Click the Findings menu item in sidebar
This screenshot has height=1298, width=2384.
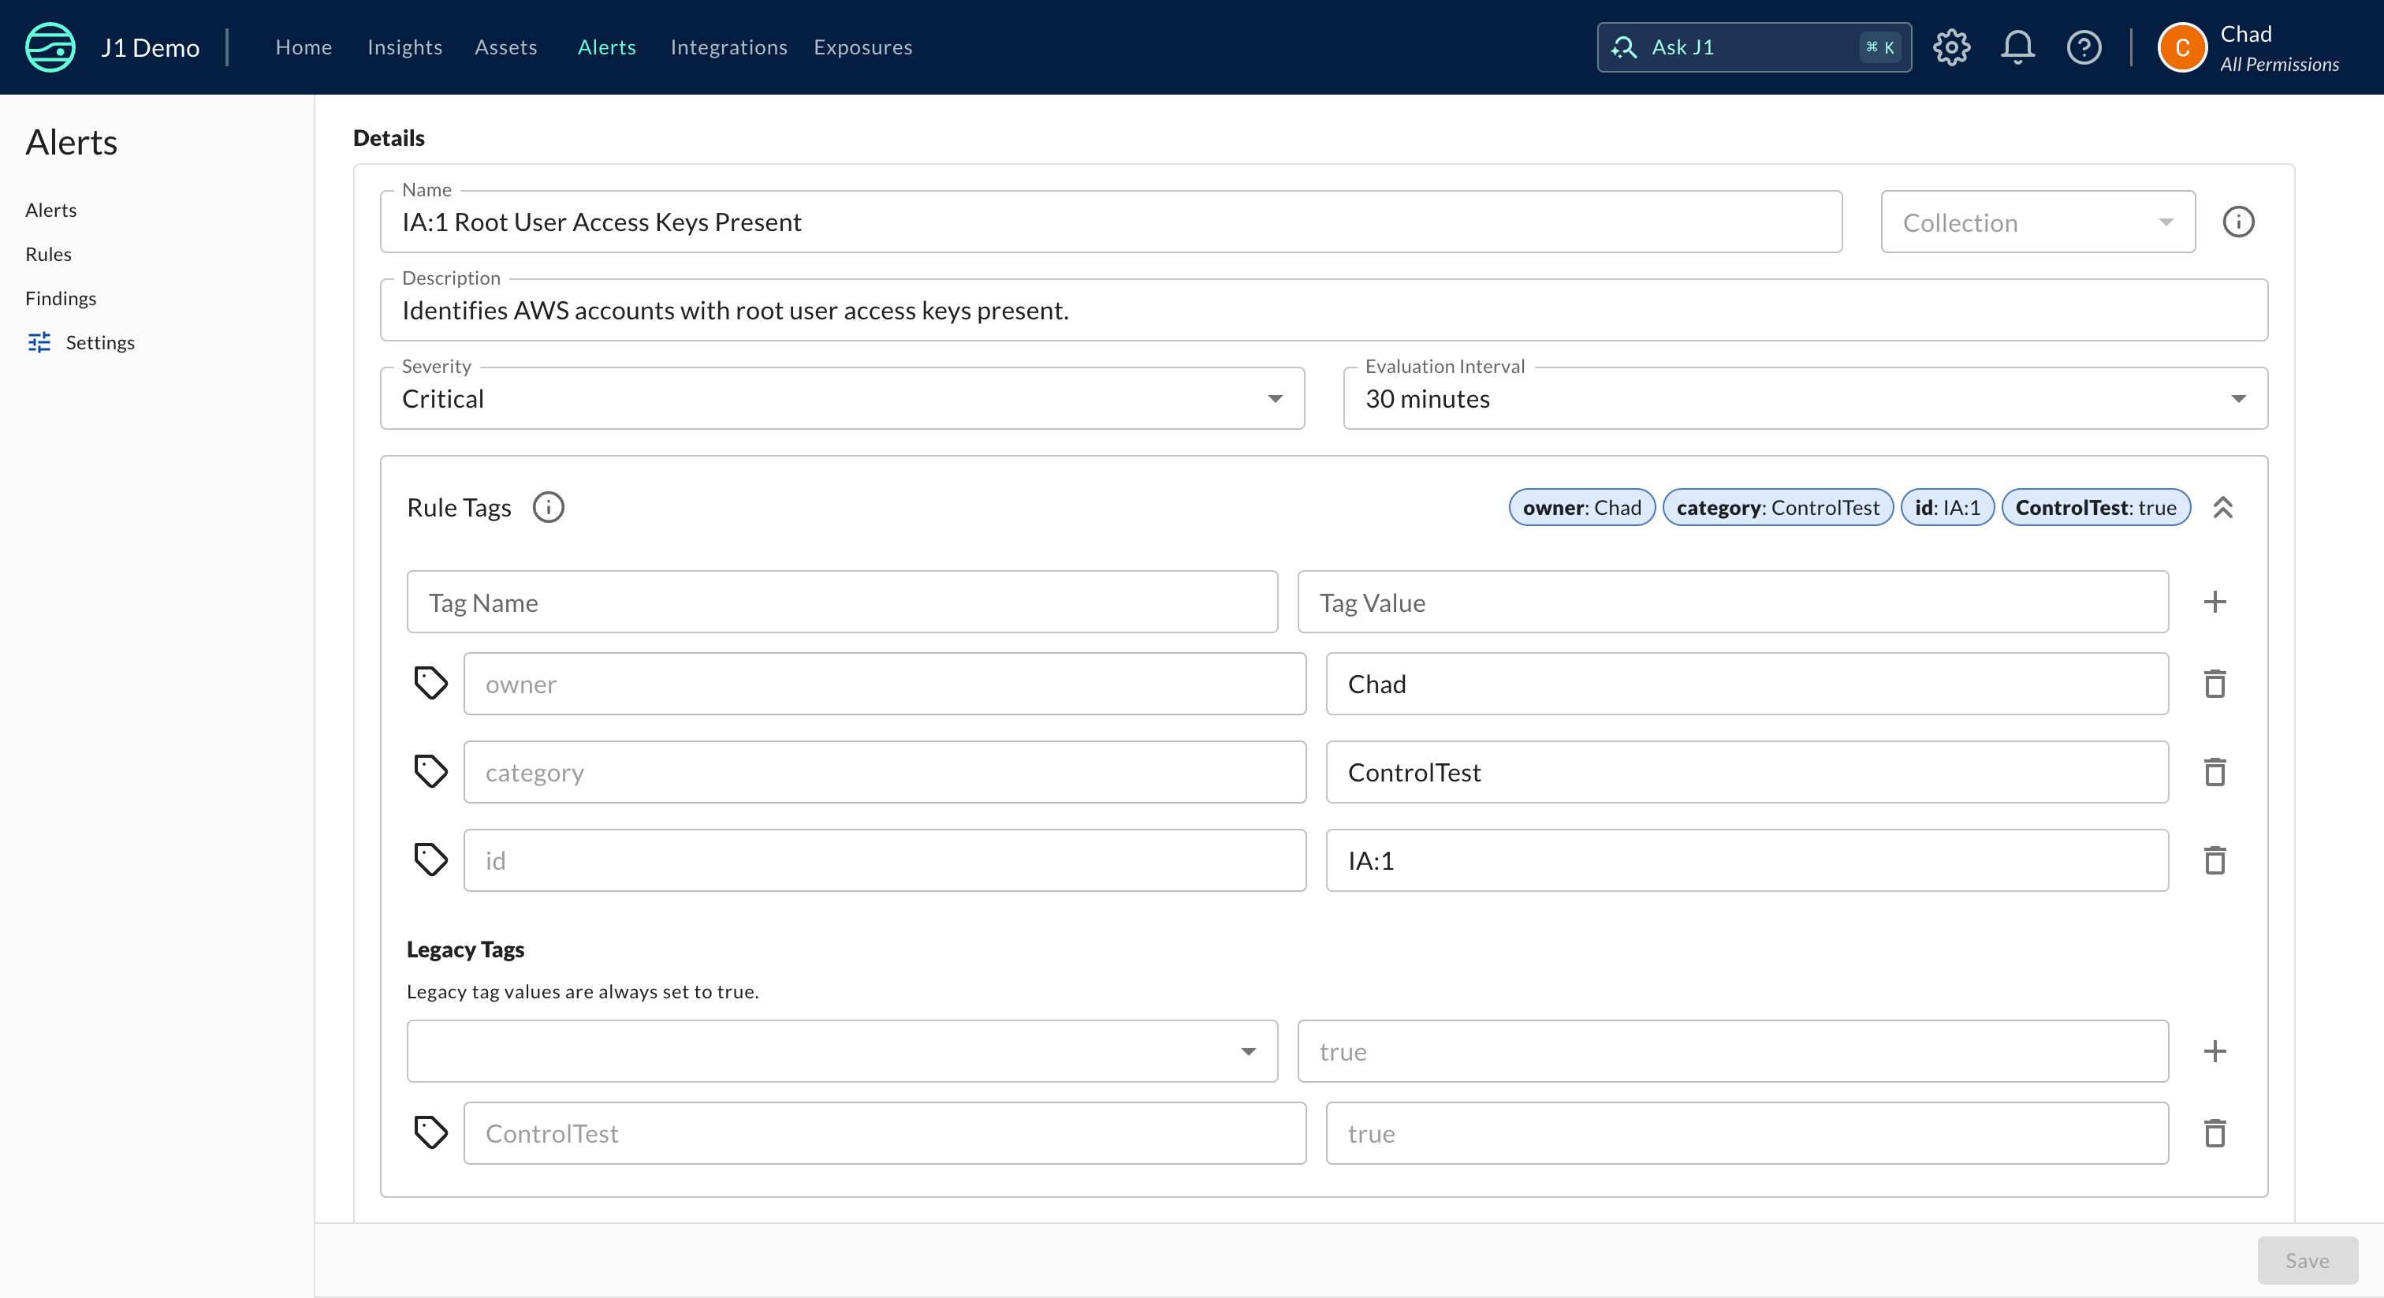61,297
